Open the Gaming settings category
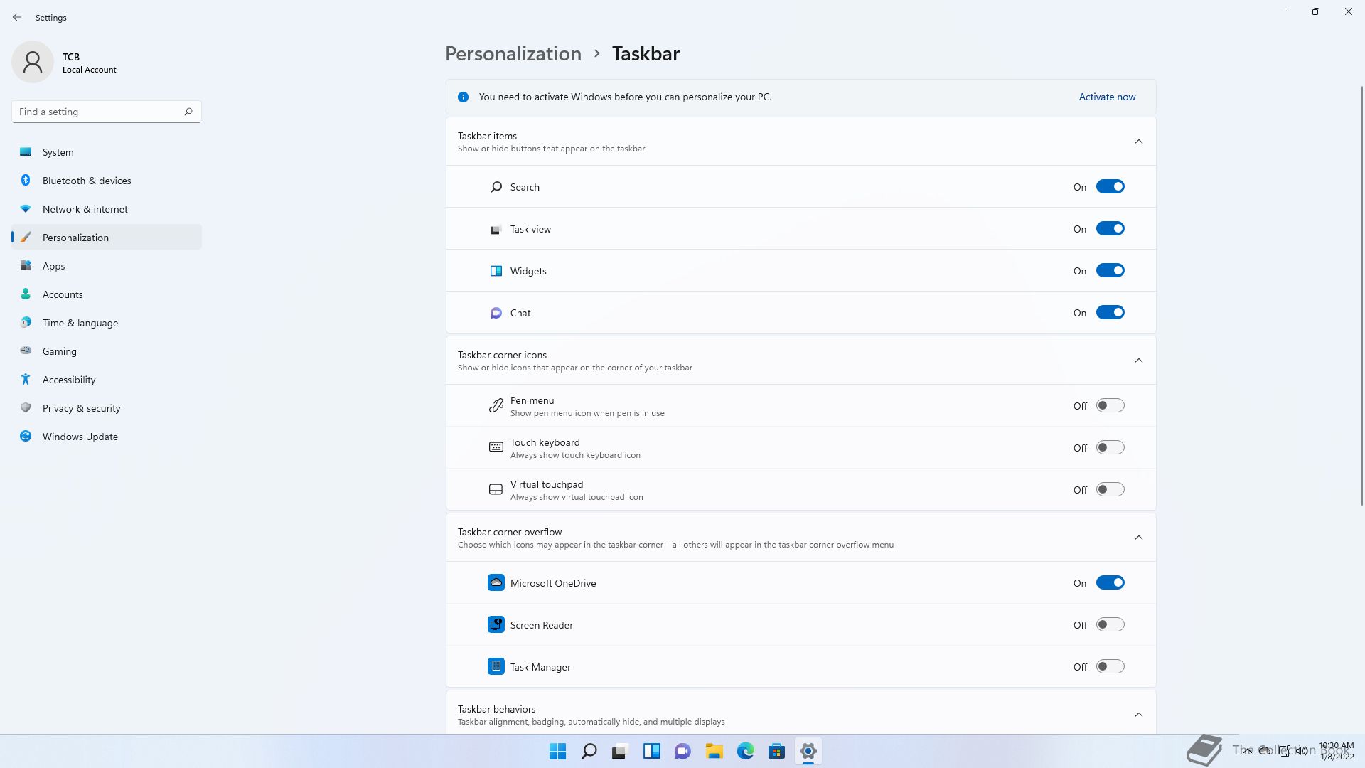Viewport: 1365px width, 768px height. pos(107,351)
